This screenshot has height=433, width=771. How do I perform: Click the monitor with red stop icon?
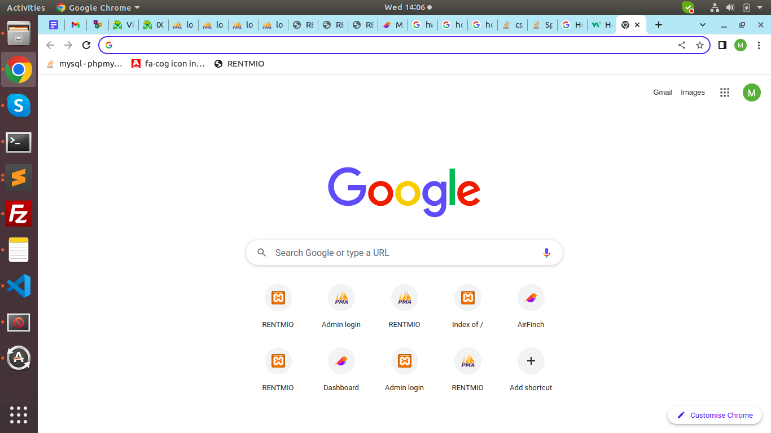coord(19,322)
